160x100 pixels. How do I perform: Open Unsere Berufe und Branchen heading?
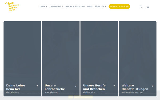pyautogui.click(x=94, y=87)
